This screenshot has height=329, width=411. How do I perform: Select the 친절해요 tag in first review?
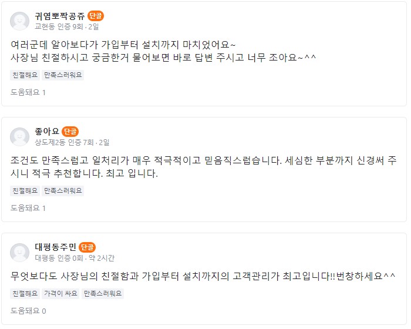(25, 75)
